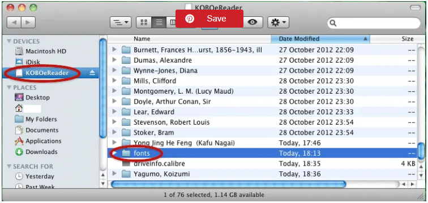Select the Stevenson folder icon
This screenshot has height=203, width=428.
(x=126, y=122)
